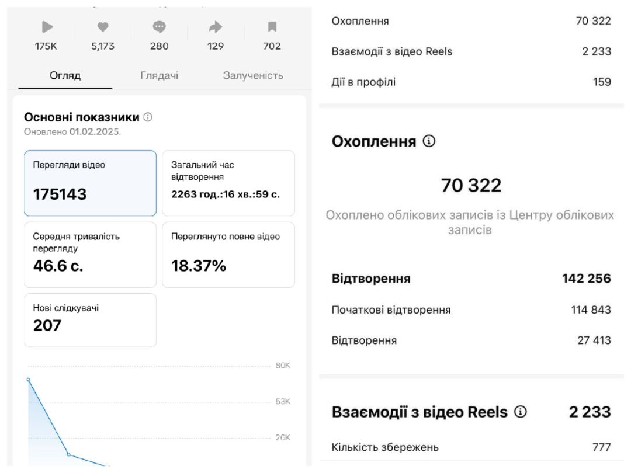Select the Перегляди відео metric card
The height and width of the screenshot is (473, 631).
tap(90, 183)
